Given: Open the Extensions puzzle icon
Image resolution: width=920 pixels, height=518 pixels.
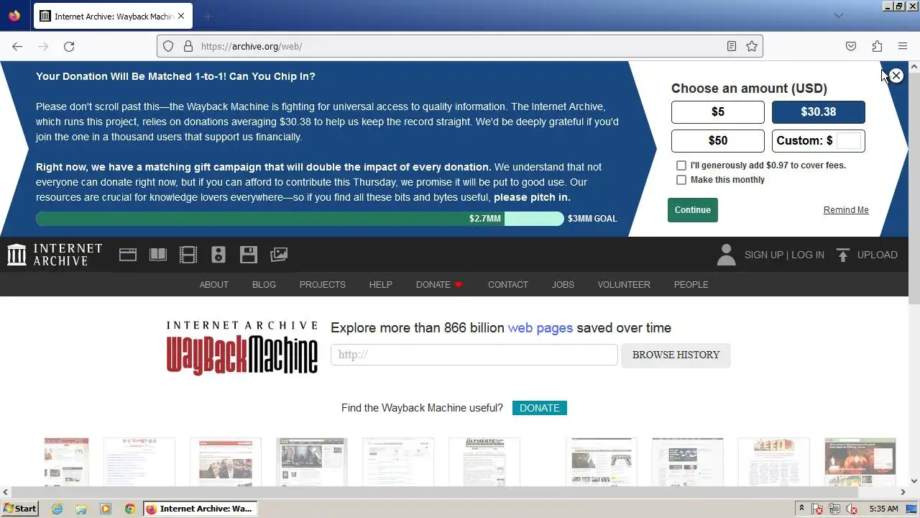Looking at the screenshot, I should (877, 46).
